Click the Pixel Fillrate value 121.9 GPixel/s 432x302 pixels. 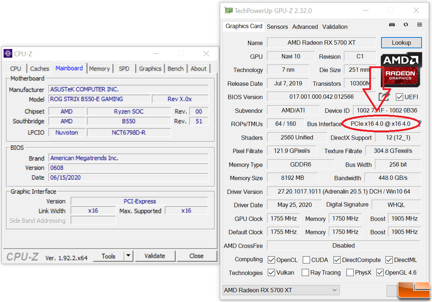click(x=292, y=151)
